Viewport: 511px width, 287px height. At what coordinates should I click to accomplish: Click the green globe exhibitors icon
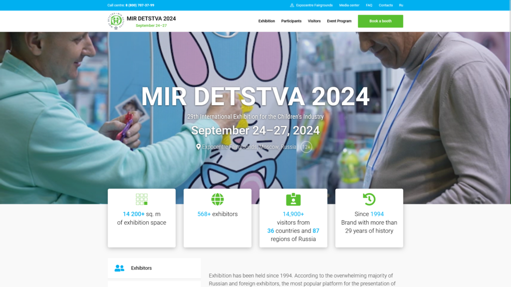click(218, 199)
